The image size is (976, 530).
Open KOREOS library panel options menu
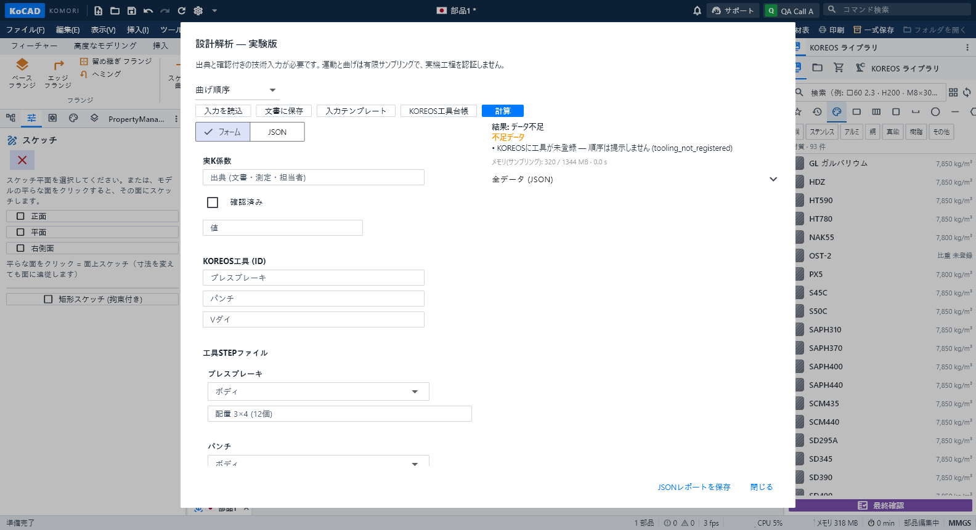[967, 47]
